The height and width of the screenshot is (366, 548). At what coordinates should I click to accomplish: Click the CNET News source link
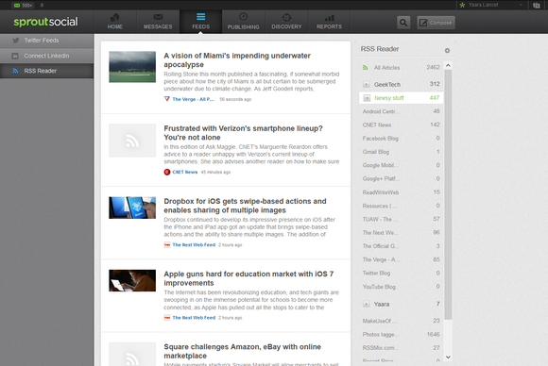[185, 172]
